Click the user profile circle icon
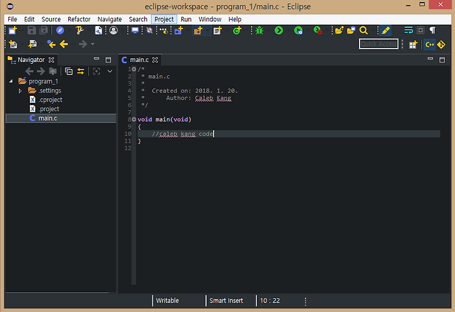 pos(114,30)
